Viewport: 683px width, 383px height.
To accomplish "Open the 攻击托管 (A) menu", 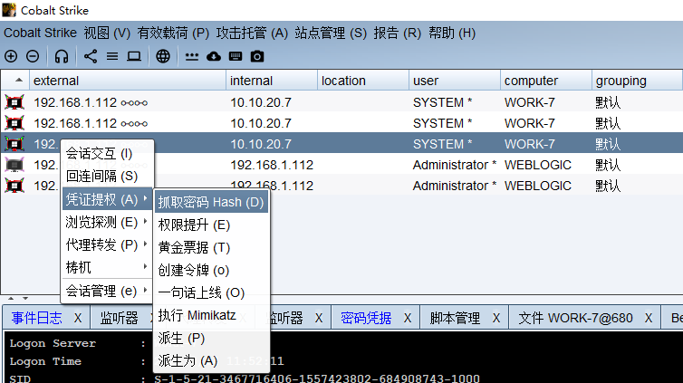I will [252, 34].
